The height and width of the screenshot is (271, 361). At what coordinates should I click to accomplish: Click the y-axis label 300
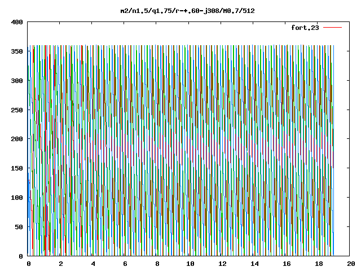17,81
